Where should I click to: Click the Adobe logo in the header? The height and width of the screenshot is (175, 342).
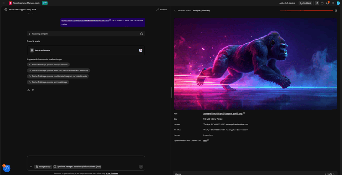click(x=10, y=3)
